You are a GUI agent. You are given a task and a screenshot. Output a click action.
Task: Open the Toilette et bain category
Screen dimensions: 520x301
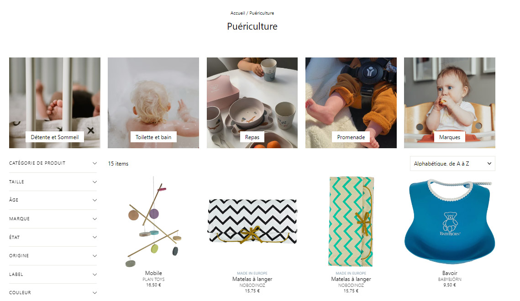coord(153,103)
